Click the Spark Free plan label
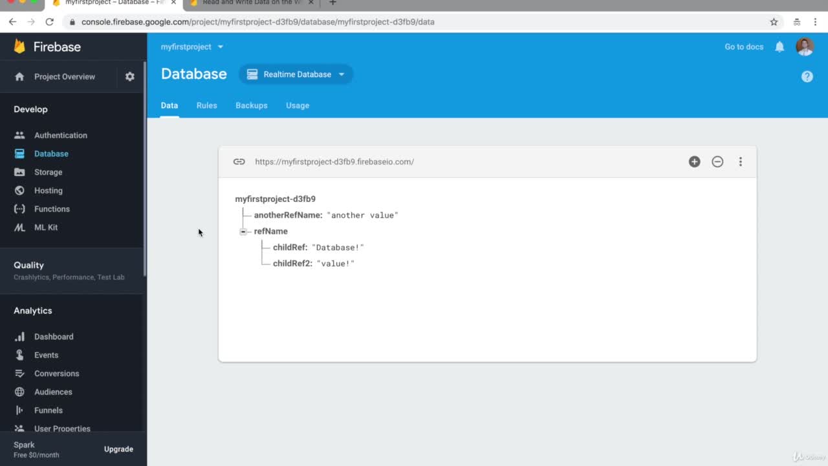The height and width of the screenshot is (466, 828). pos(36,449)
